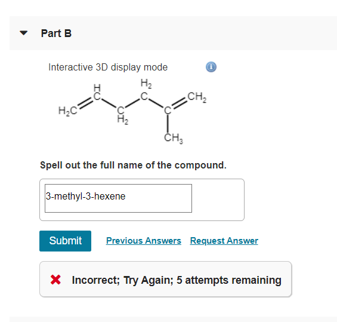Click the Part B header title
The height and width of the screenshot is (322, 337).
pyautogui.click(x=56, y=33)
